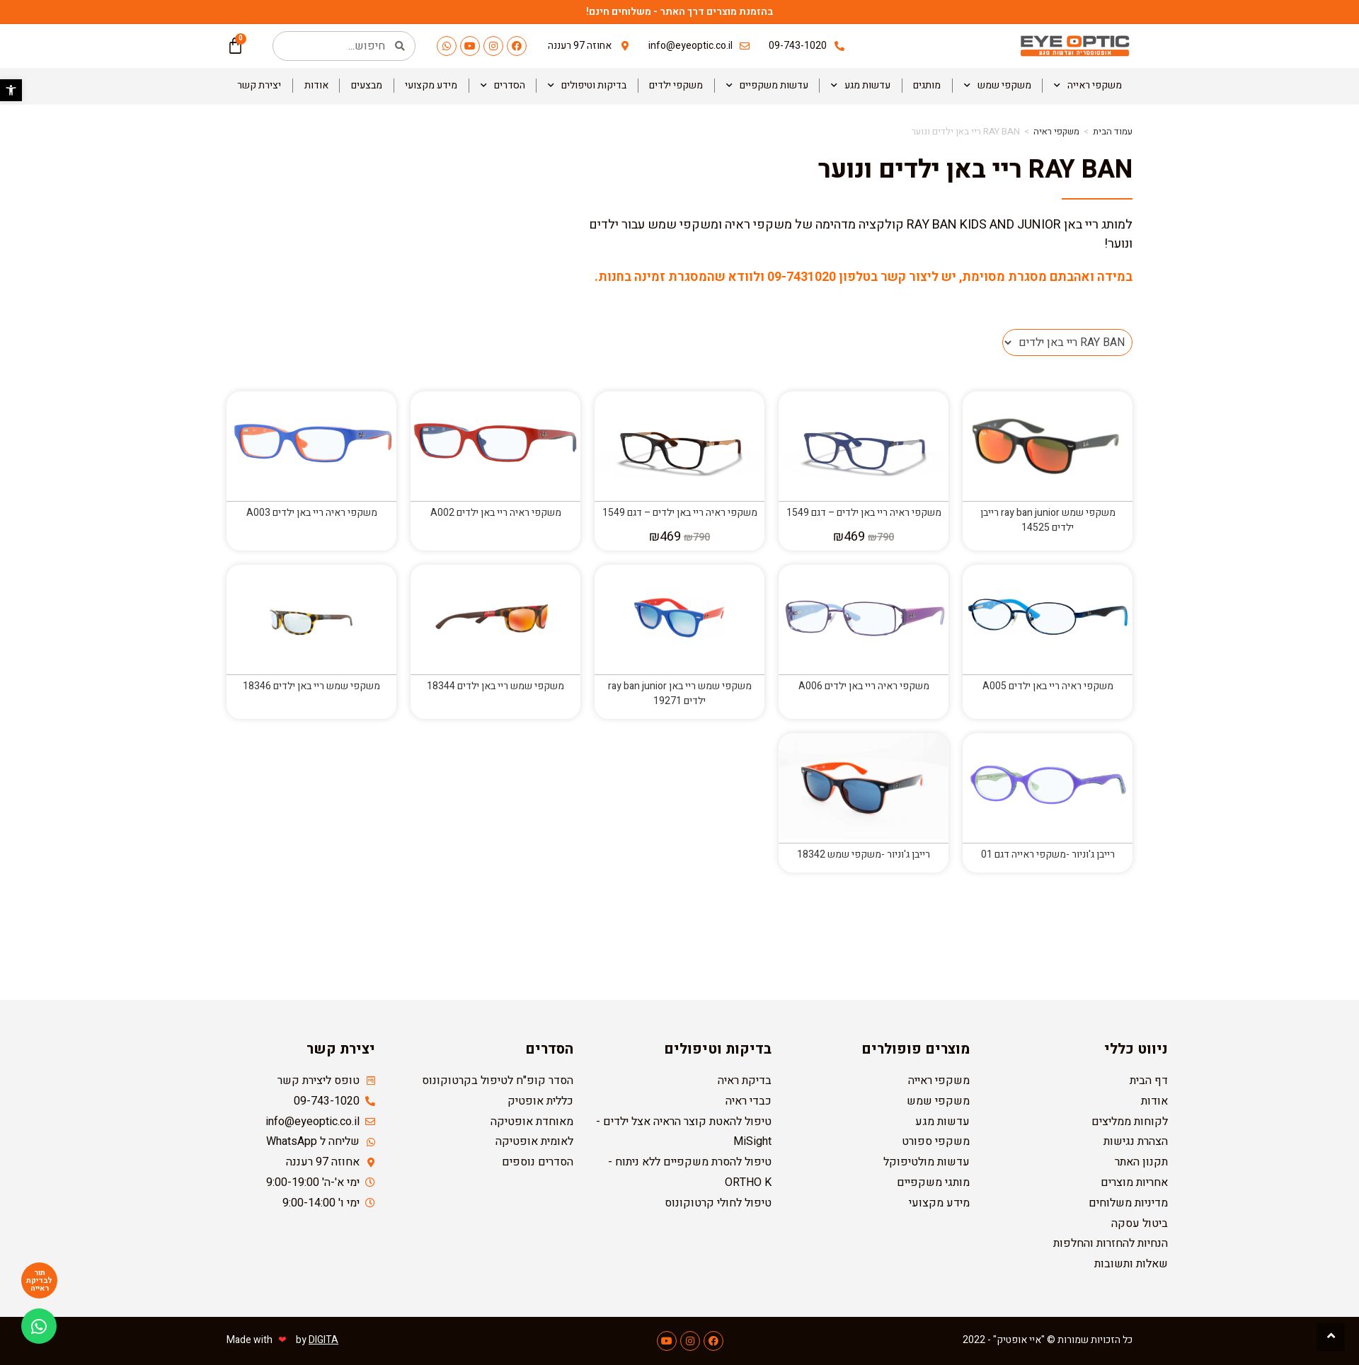Open the 18346 sunglasses product image

click(x=311, y=619)
